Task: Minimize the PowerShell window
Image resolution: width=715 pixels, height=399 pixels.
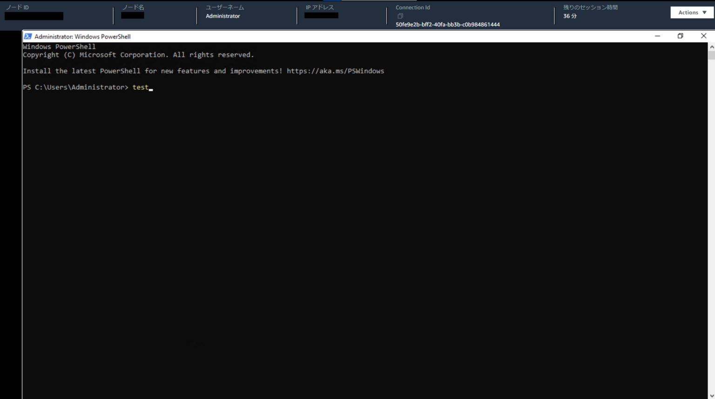Action: [x=657, y=36]
